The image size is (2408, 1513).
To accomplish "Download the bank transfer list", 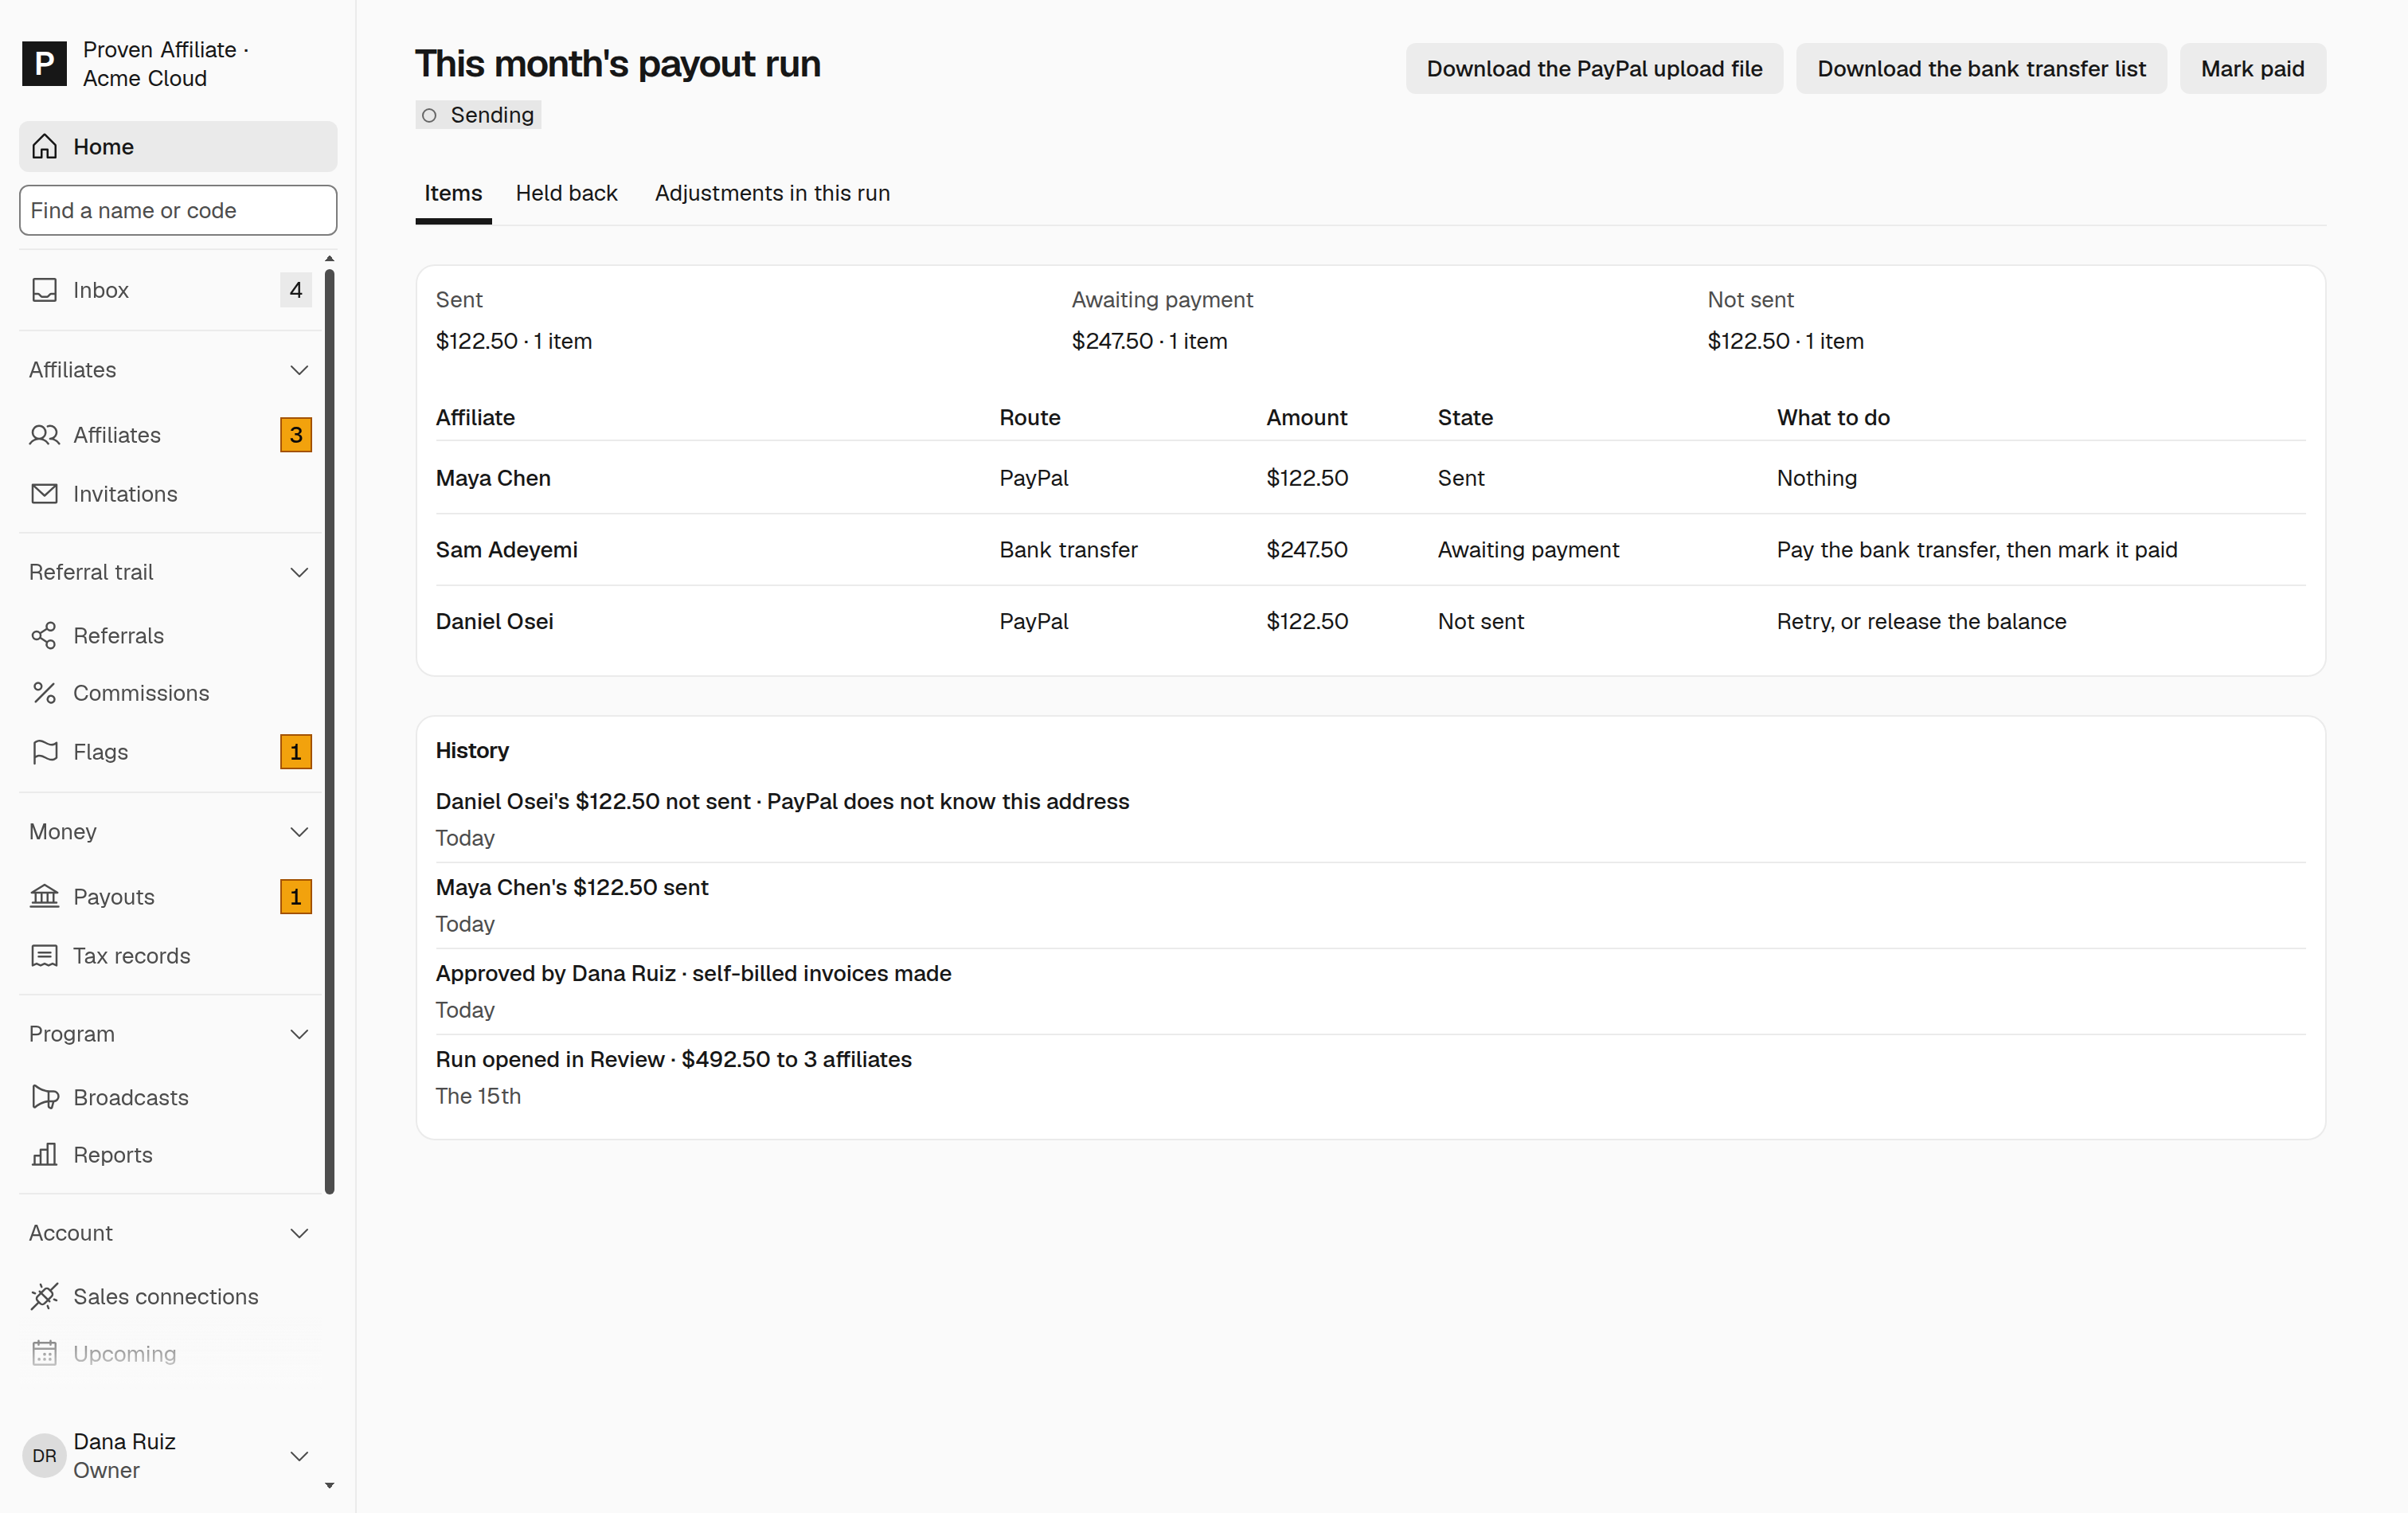I will coord(1981,69).
